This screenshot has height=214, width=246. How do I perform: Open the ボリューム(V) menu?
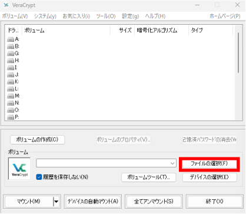pos(15,16)
